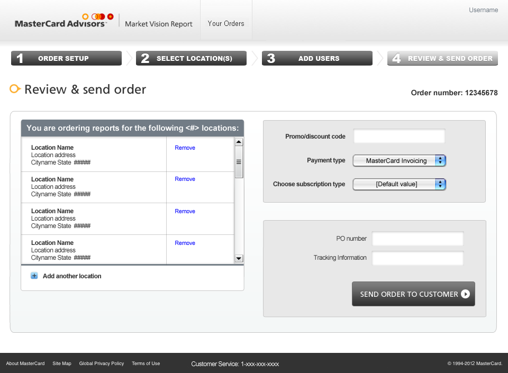The image size is (508, 373).
Task: Open the Global Privacy Policy footer link
Action: coord(101,363)
